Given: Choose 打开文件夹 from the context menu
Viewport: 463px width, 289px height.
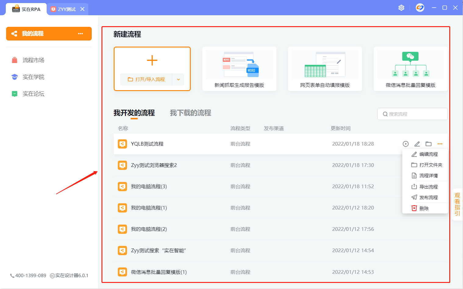Looking at the screenshot, I should [425, 165].
